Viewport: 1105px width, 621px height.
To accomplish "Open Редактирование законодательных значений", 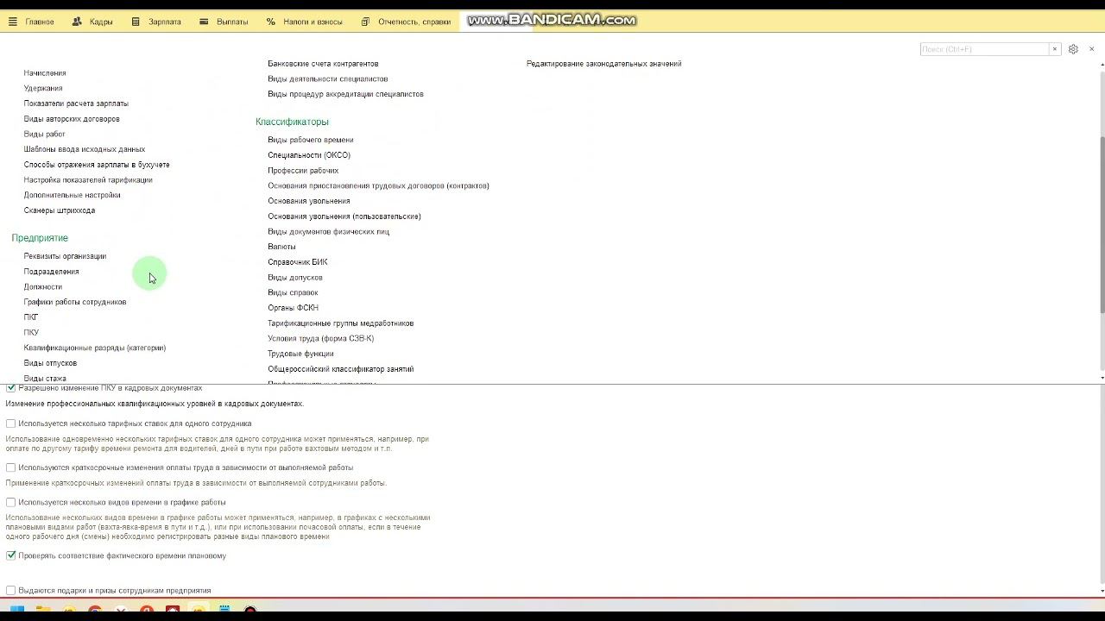I will 604,64.
